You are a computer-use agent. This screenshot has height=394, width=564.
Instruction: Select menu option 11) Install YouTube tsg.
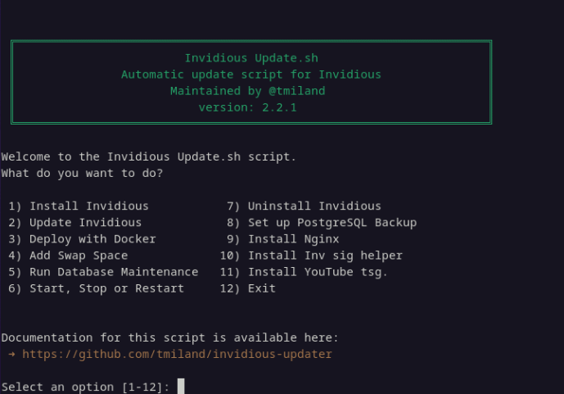[x=304, y=272]
